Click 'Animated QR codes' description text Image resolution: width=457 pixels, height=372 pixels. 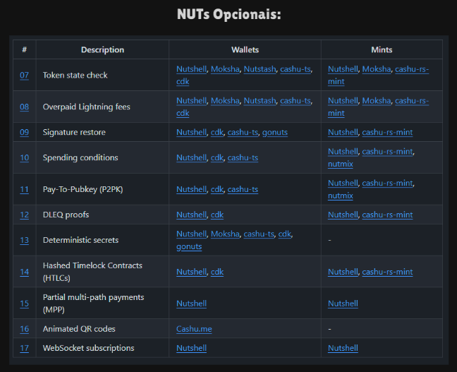[79, 329]
